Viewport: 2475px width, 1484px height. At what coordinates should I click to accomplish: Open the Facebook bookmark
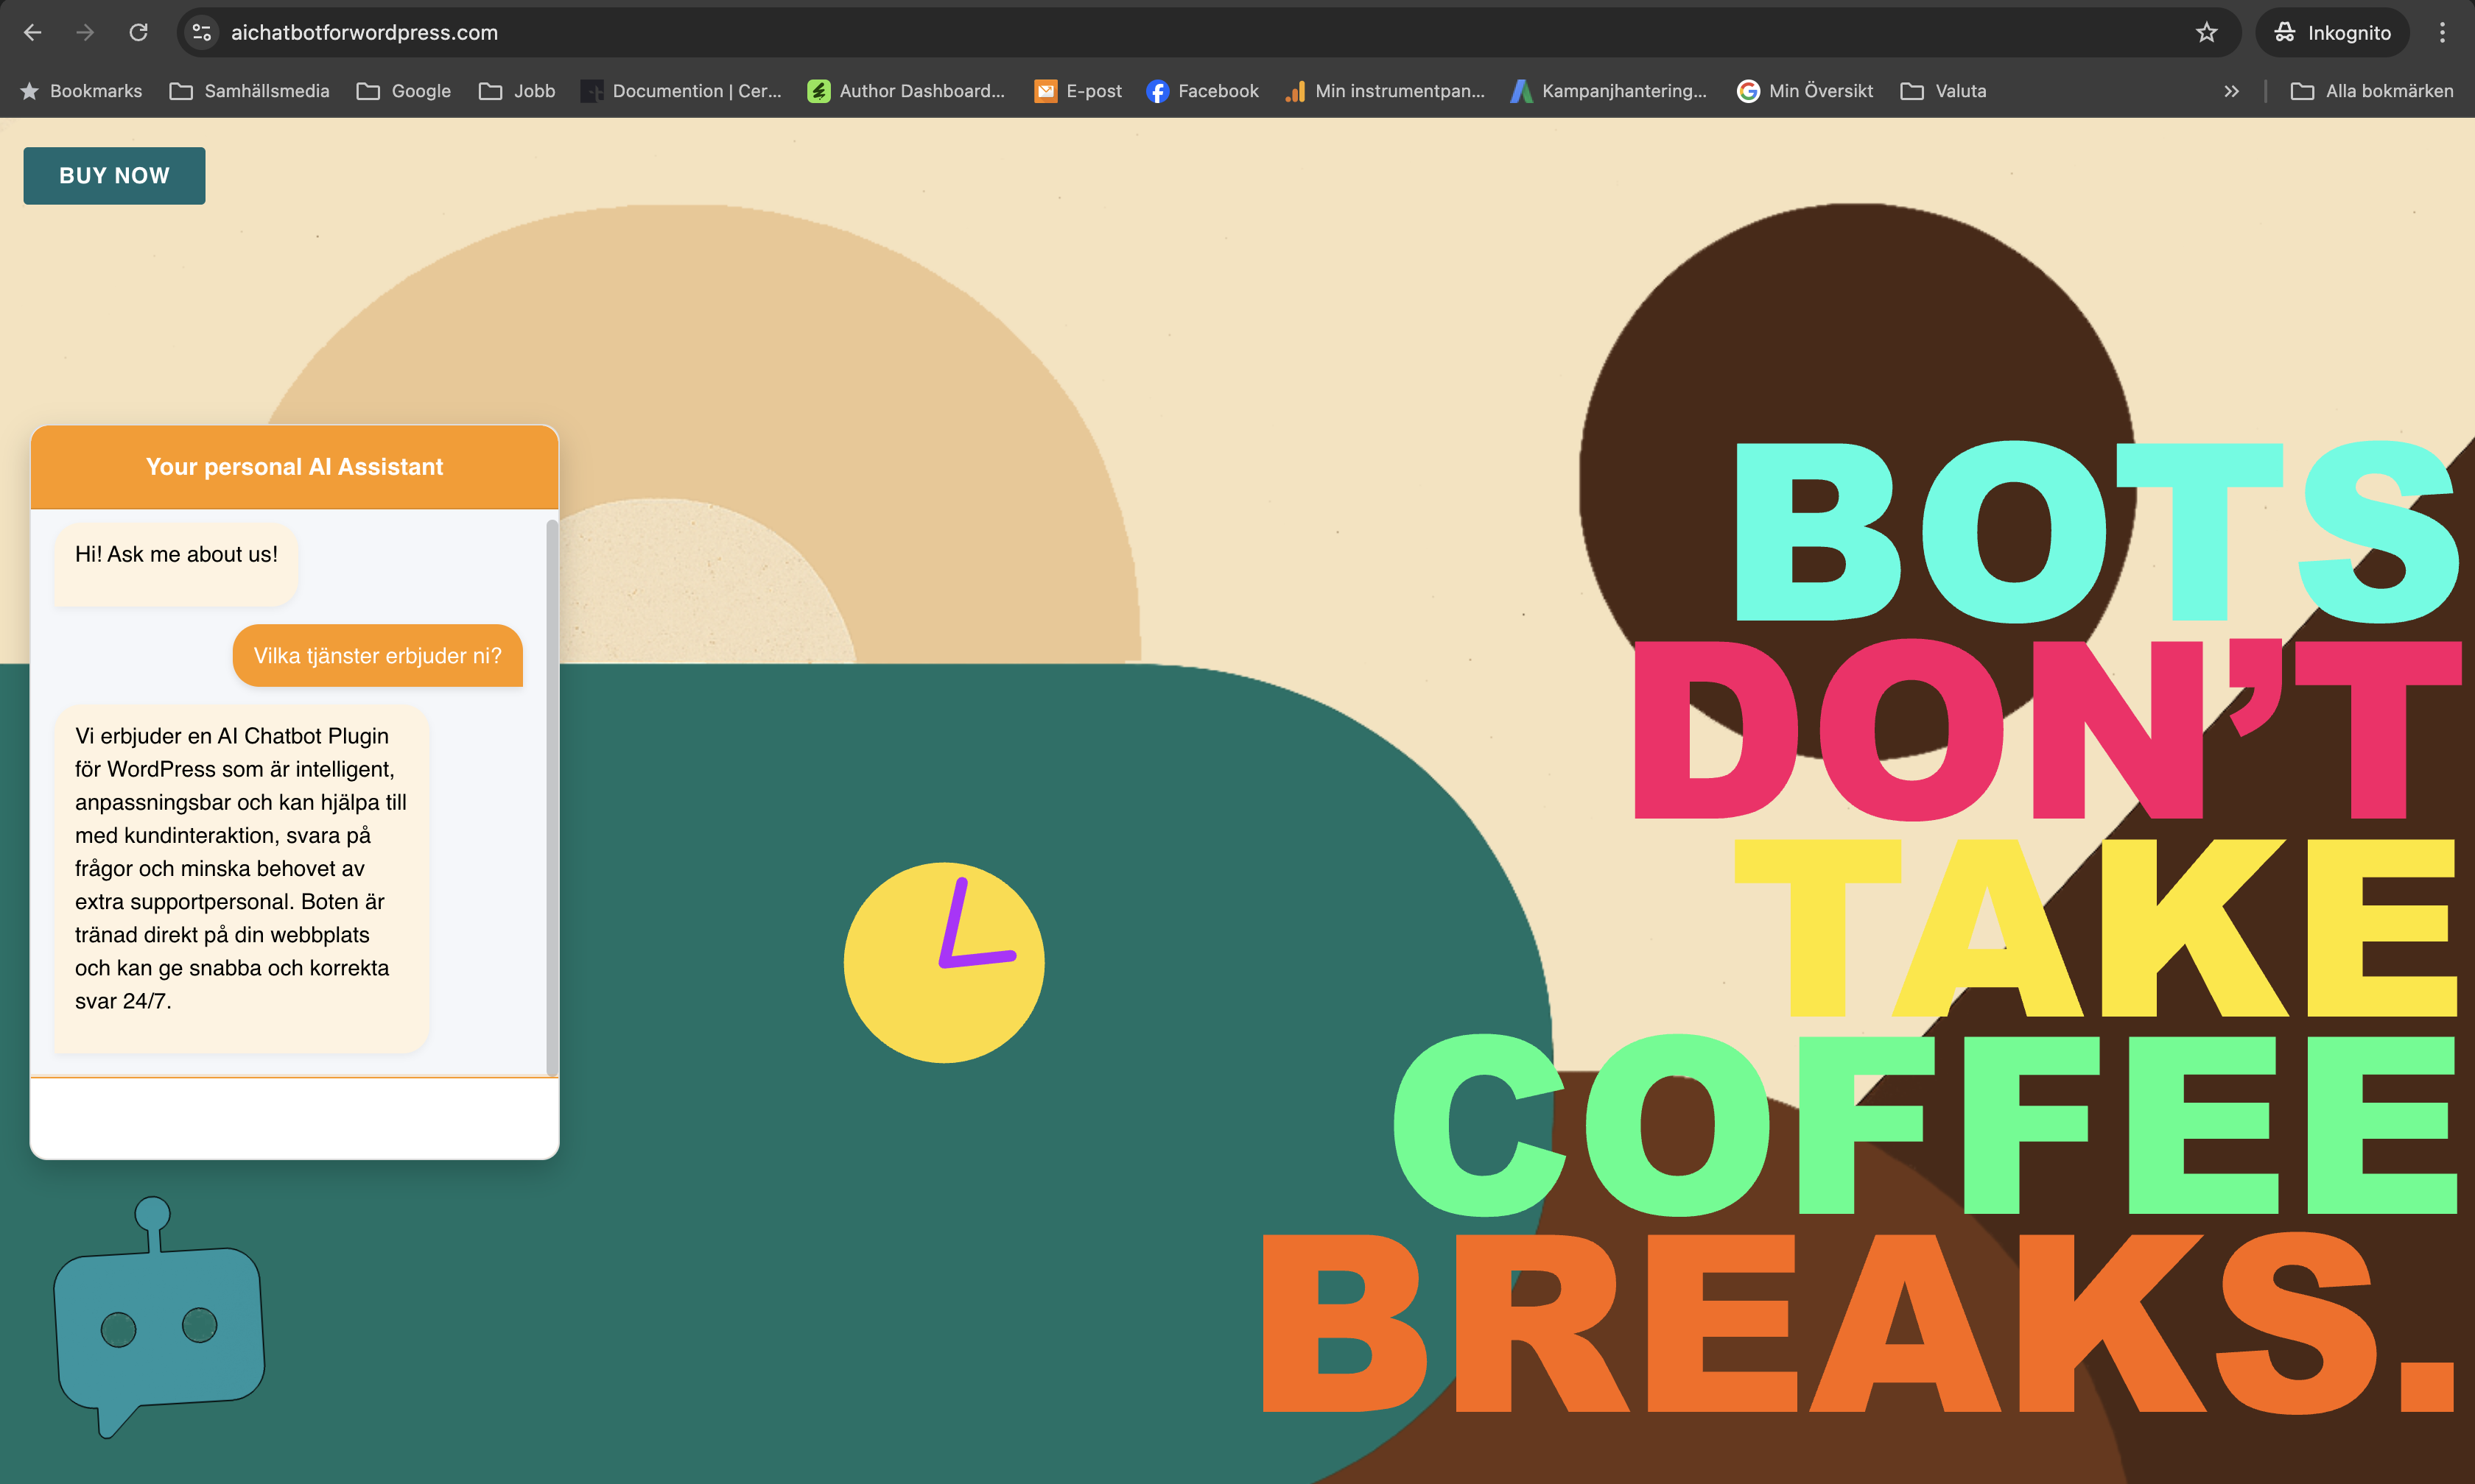click(x=1202, y=91)
